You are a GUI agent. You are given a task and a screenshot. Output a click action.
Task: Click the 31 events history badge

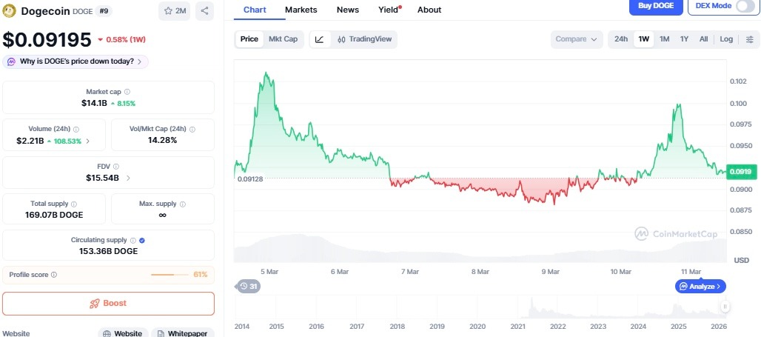pyautogui.click(x=248, y=286)
